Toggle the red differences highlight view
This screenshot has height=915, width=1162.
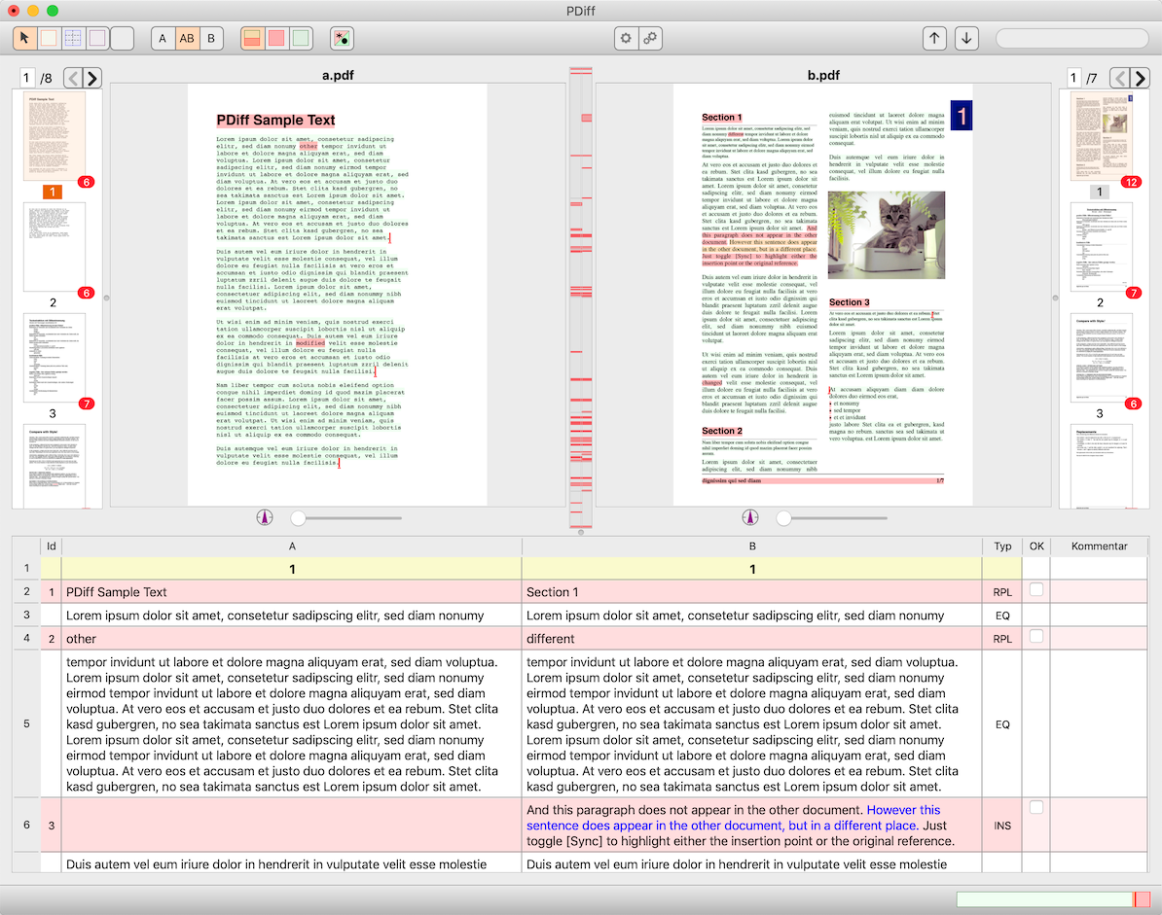[276, 38]
